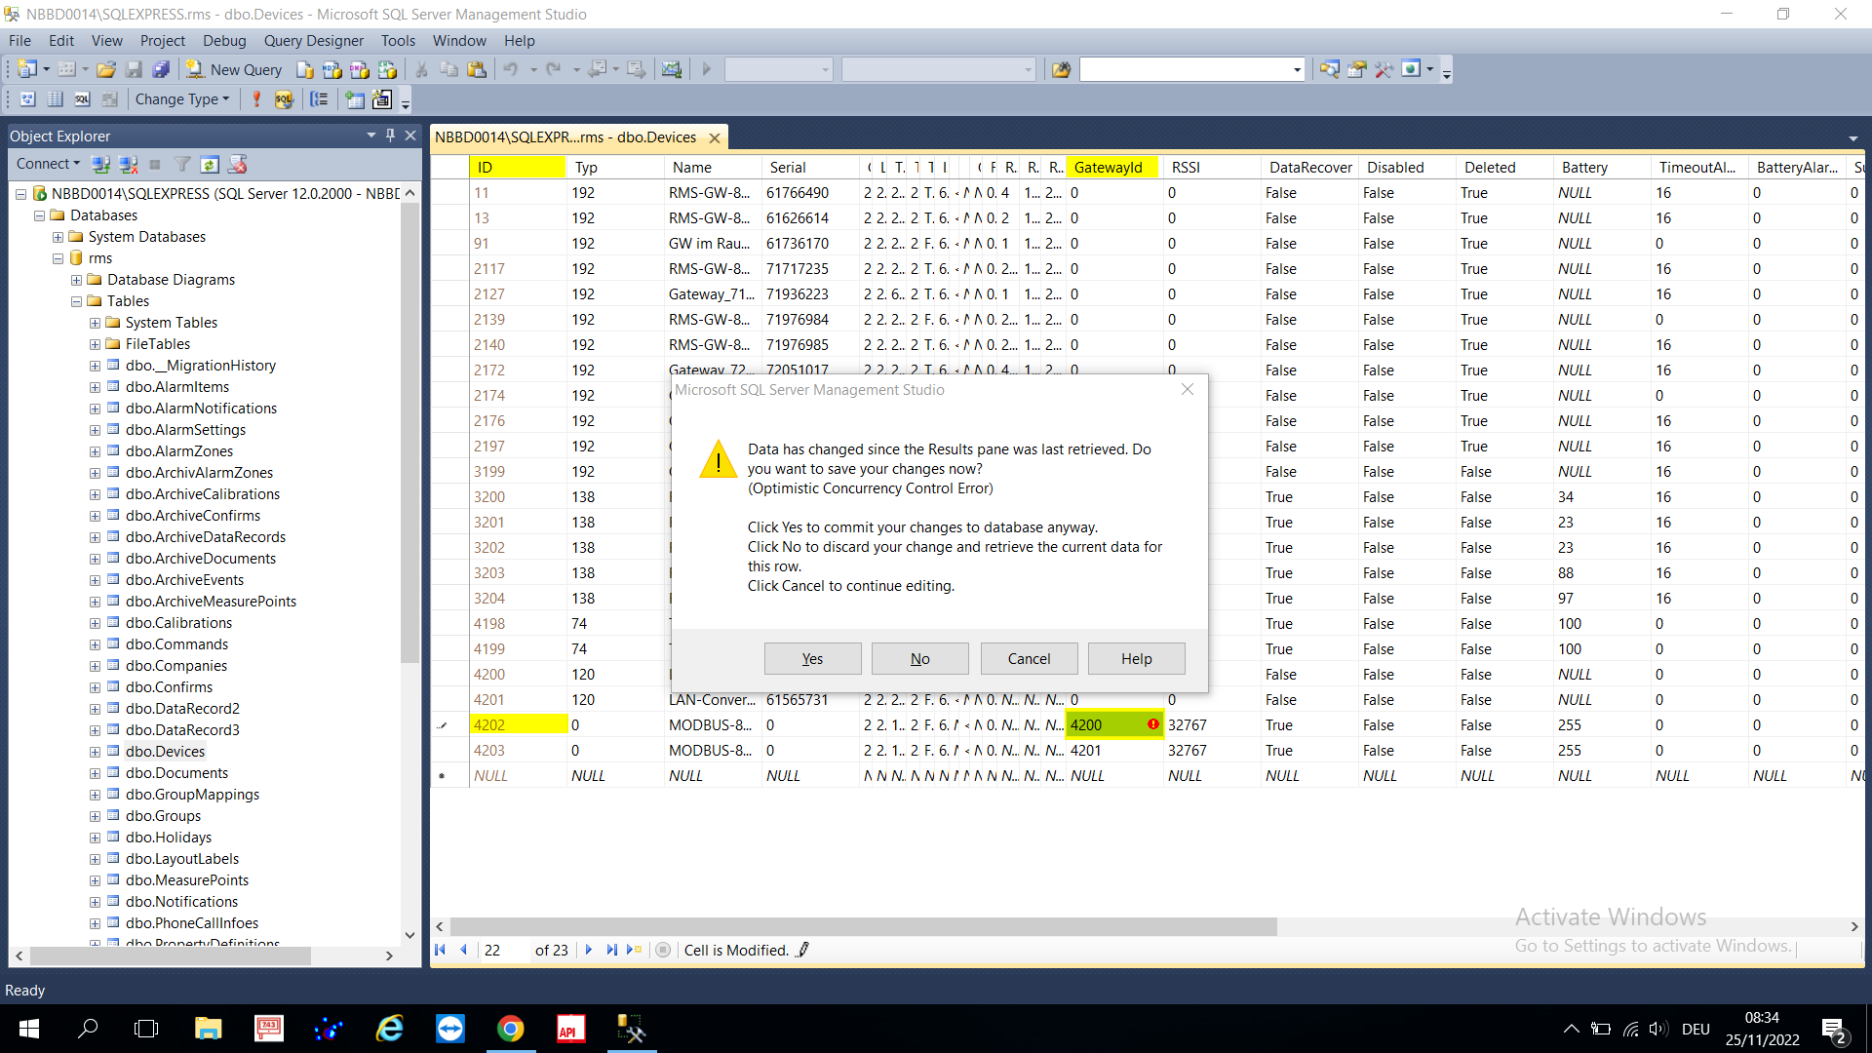The image size is (1872, 1053).
Task: Expand the Database Diagrams node
Action: [76, 280]
